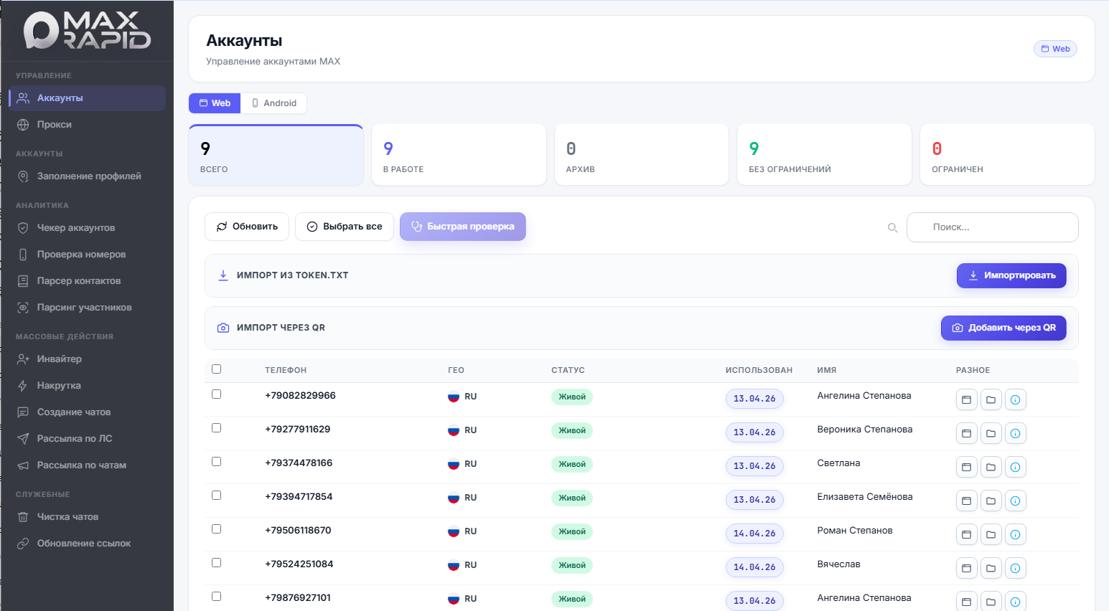Image resolution: width=1109 pixels, height=611 pixels.
Task: Go to Чекер аккаунтов in the sidebar
Action: (75, 228)
